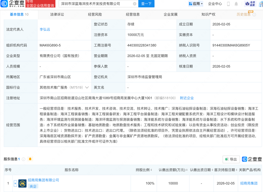Open top bar notification bell

(236, 4)
